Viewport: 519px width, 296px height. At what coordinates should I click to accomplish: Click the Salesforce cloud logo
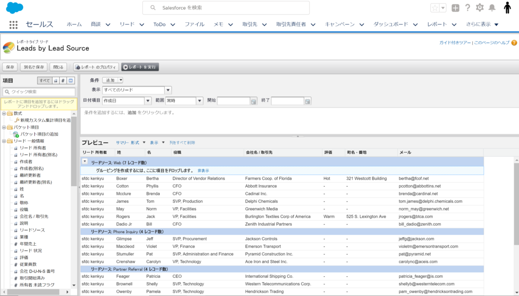click(x=15, y=8)
